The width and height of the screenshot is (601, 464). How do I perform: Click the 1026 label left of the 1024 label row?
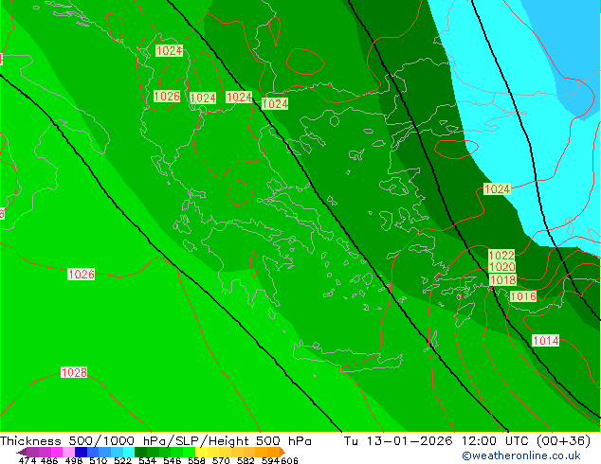point(167,96)
